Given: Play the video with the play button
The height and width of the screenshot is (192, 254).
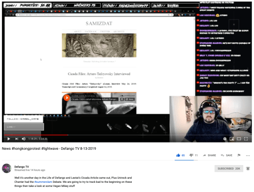Looking at the screenshot, I should coord(9,139).
